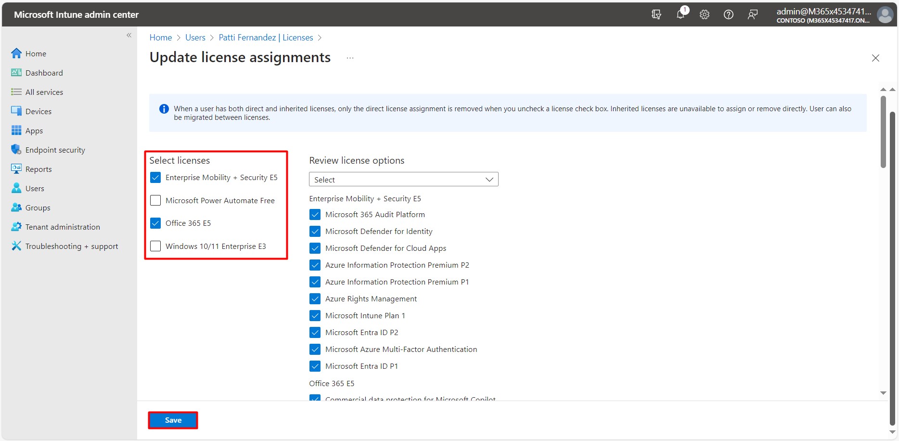Uncheck Office 365 E5 license
The width and height of the screenshot is (899, 441).
(x=155, y=223)
